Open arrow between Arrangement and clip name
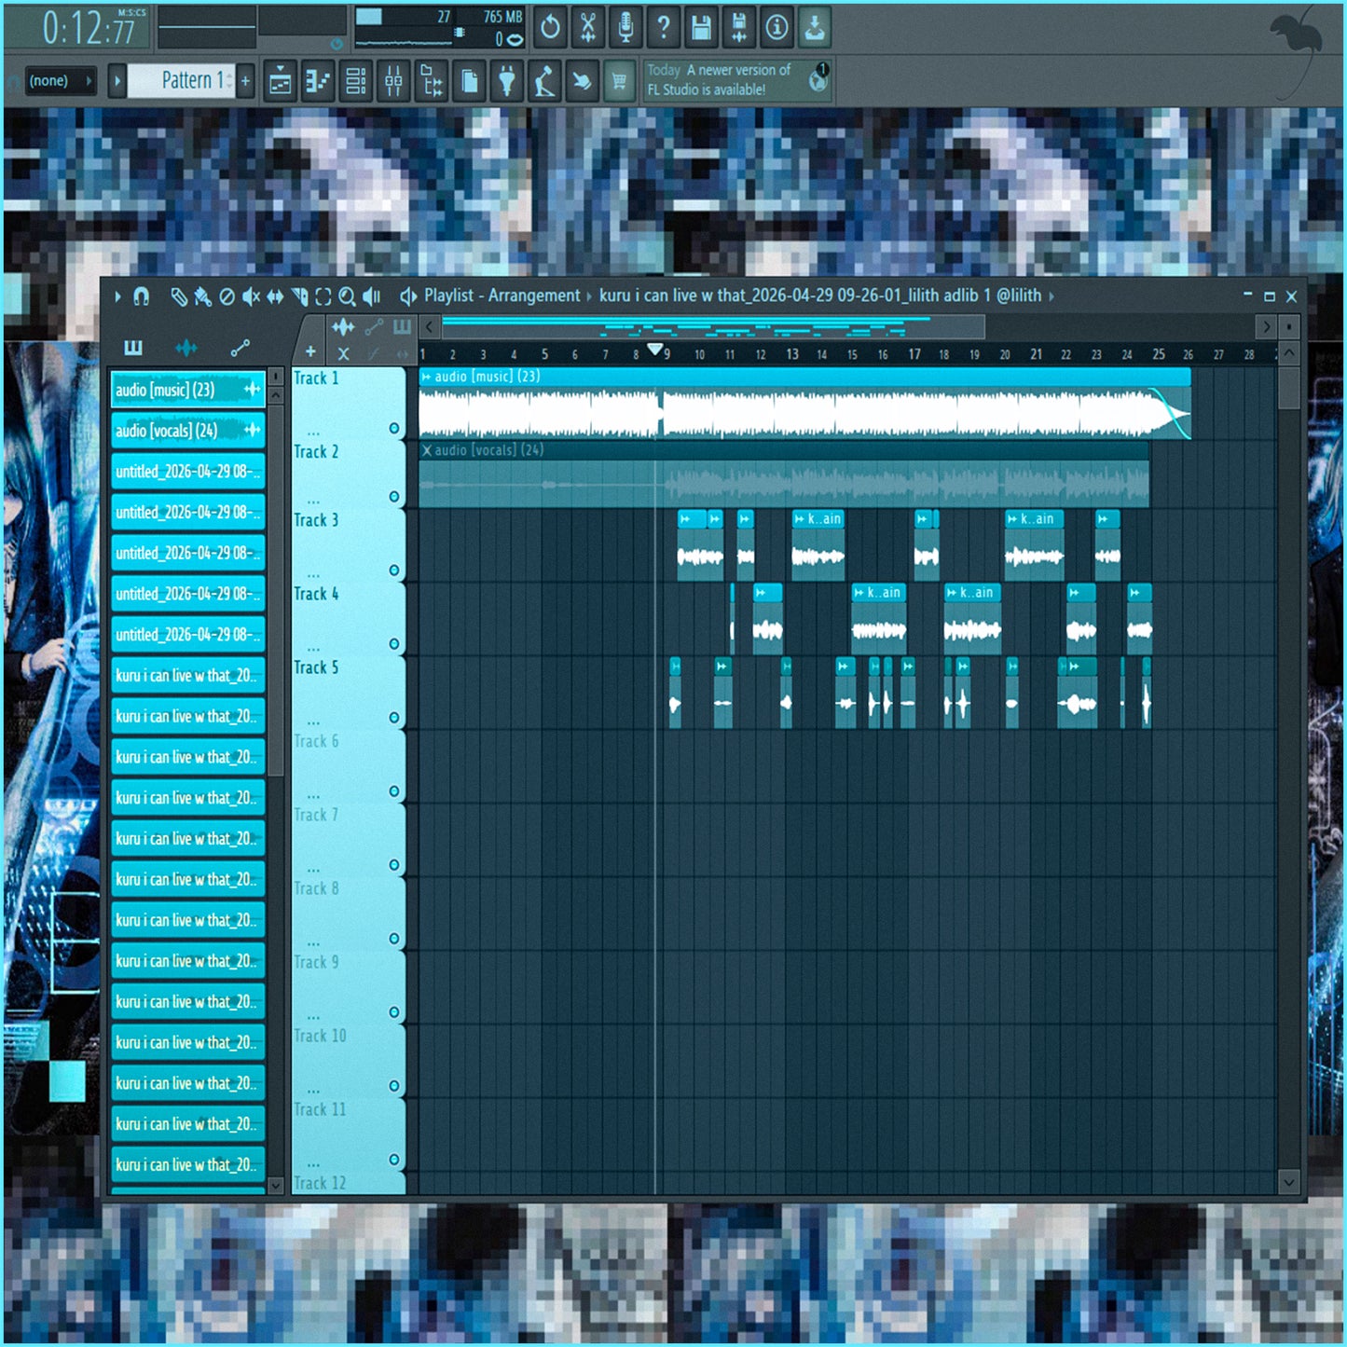Screen dimensions: 1347x1347 [x=589, y=296]
